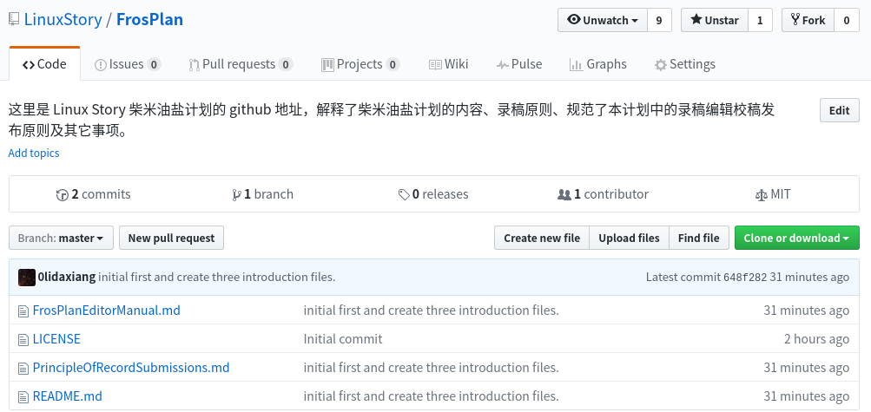The width and height of the screenshot is (871, 412).
Task: Click the repository book icon beside LinuxStory
Action: pyautogui.click(x=14, y=20)
